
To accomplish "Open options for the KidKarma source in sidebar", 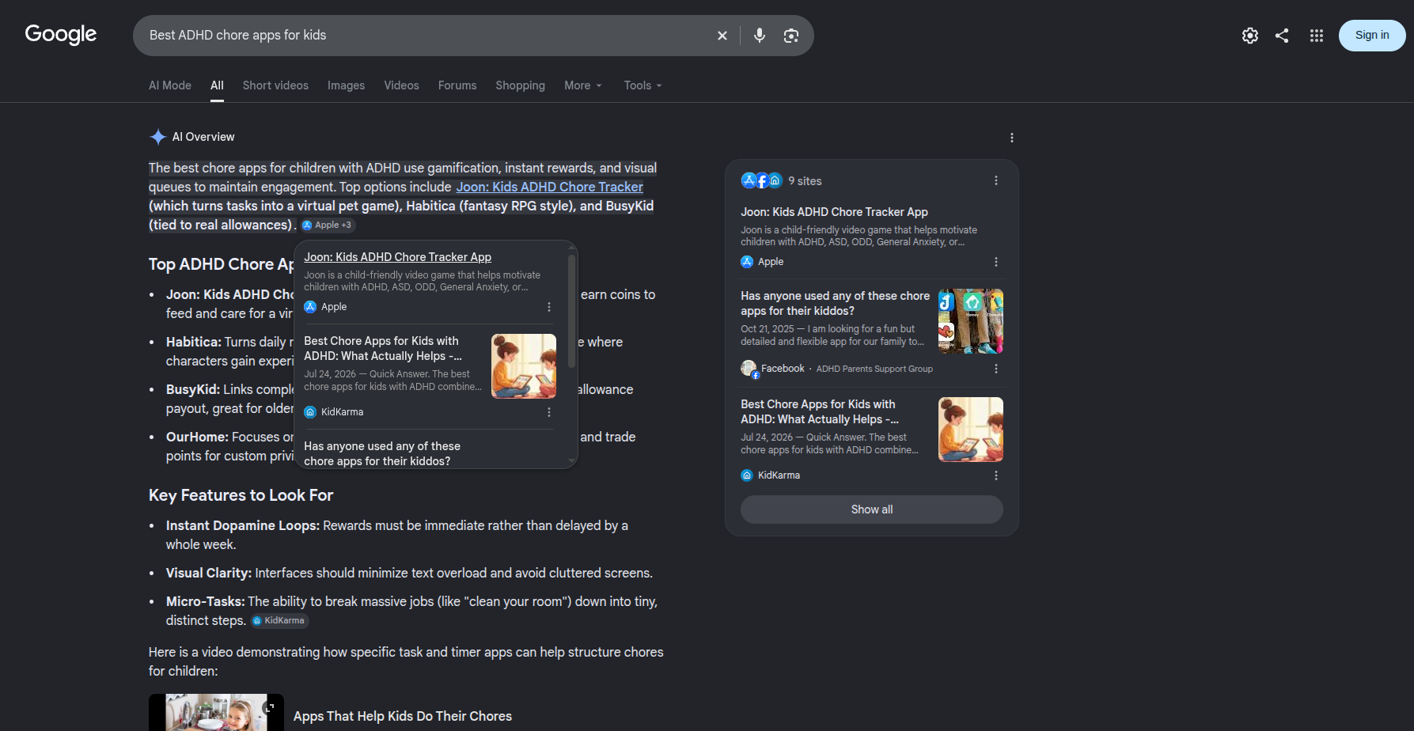I will coord(996,475).
